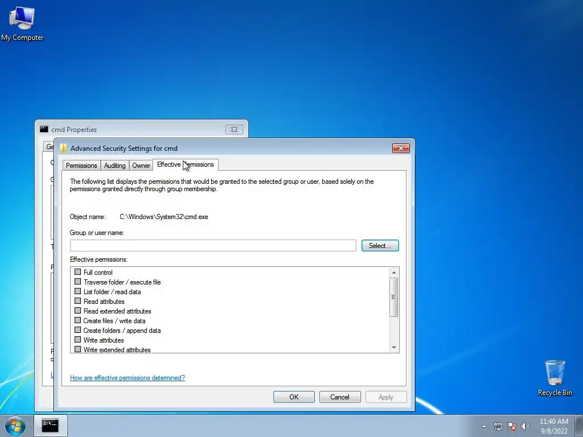
Task: Switch to the Auditing tab
Action: tap(114, 166)
